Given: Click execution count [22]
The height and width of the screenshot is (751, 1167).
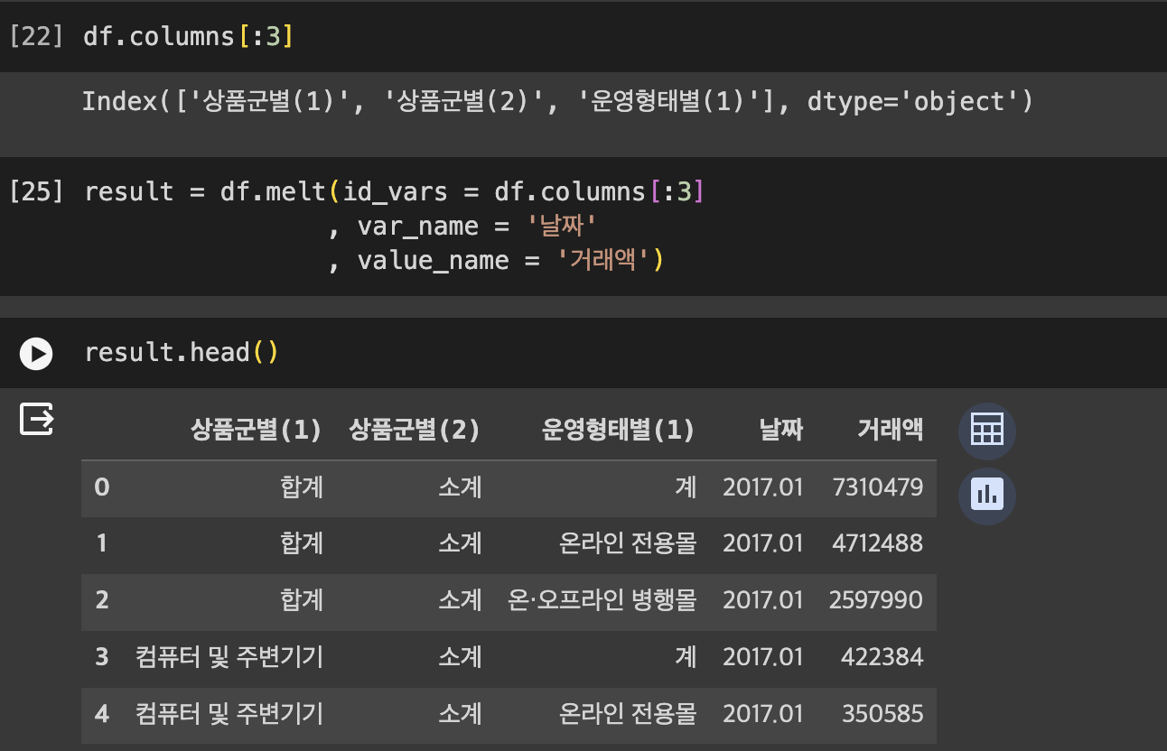Looking at the screenshot, I should click(36, 37).
